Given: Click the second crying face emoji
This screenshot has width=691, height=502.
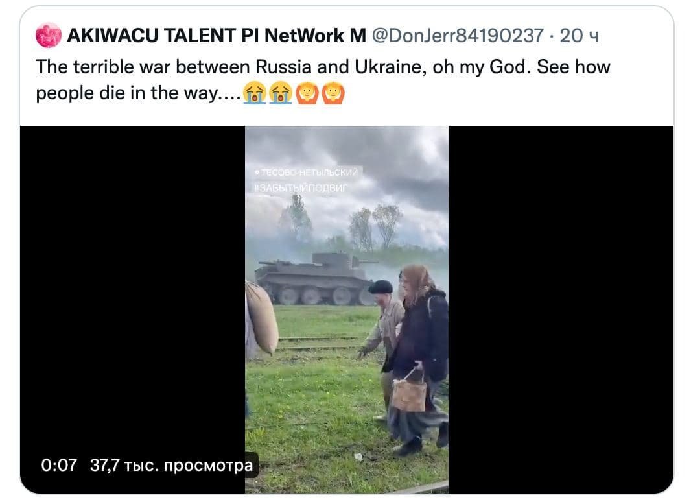Looking at the screenshot, I should pos(281,94).
